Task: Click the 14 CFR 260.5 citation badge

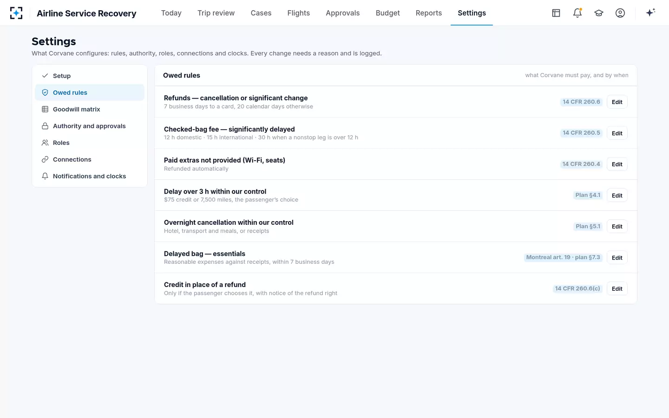Action: click(x=581, y=133)
